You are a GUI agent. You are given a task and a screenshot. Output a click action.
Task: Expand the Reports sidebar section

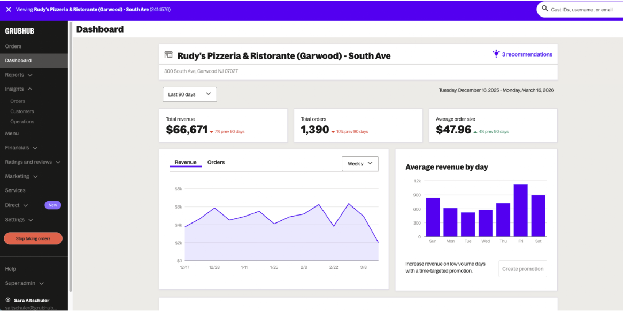pos(19,75)
